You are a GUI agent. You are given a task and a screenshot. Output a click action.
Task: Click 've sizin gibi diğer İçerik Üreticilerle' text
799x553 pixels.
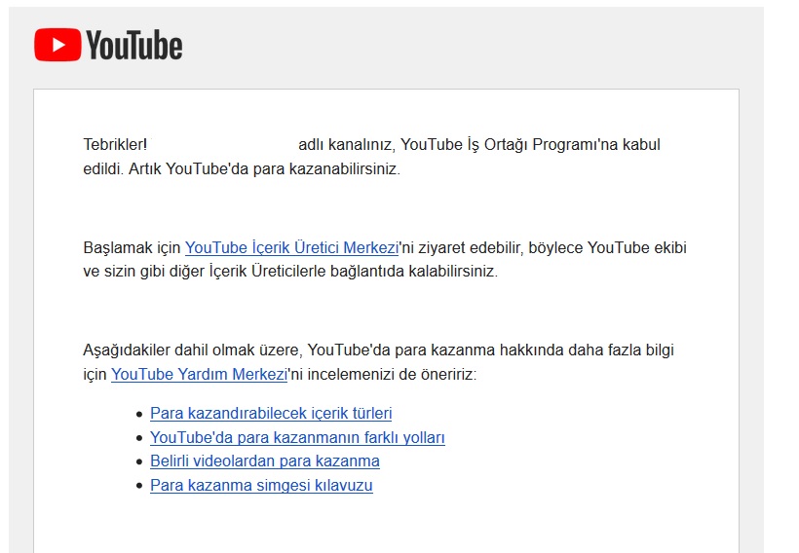[205, 272]
